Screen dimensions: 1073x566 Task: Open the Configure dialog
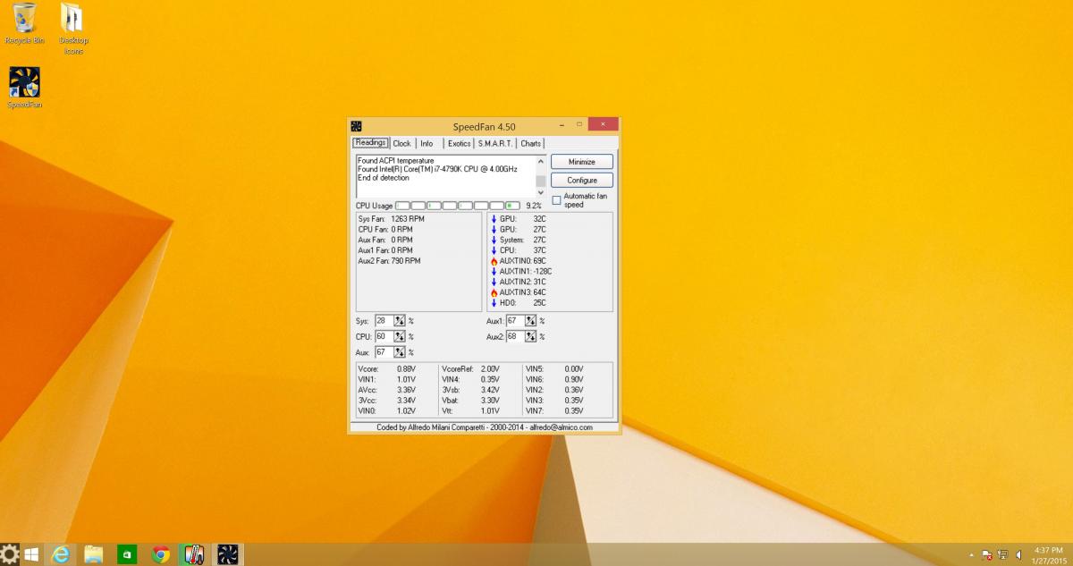(x=582, y=180)
